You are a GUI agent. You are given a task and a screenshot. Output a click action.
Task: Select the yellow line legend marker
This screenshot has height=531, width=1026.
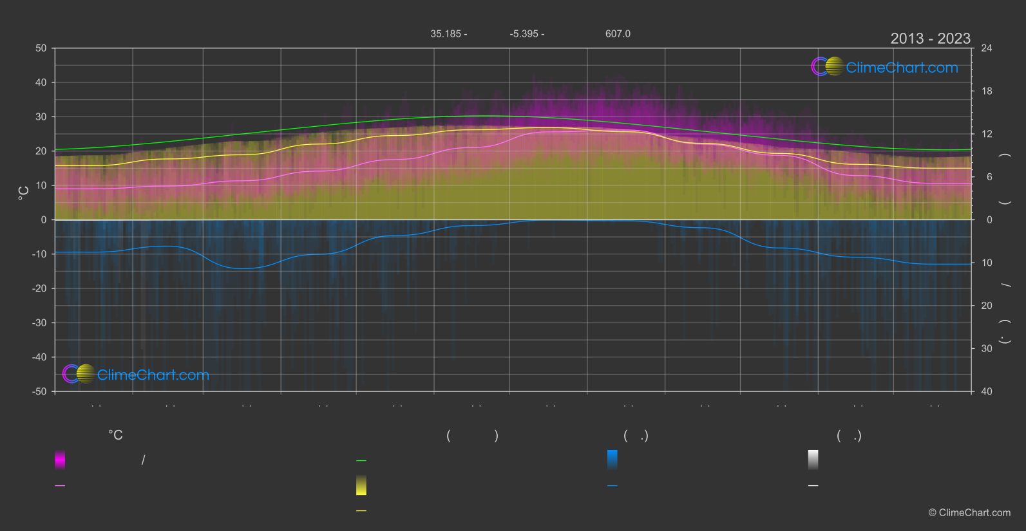(x=361, y=511)
